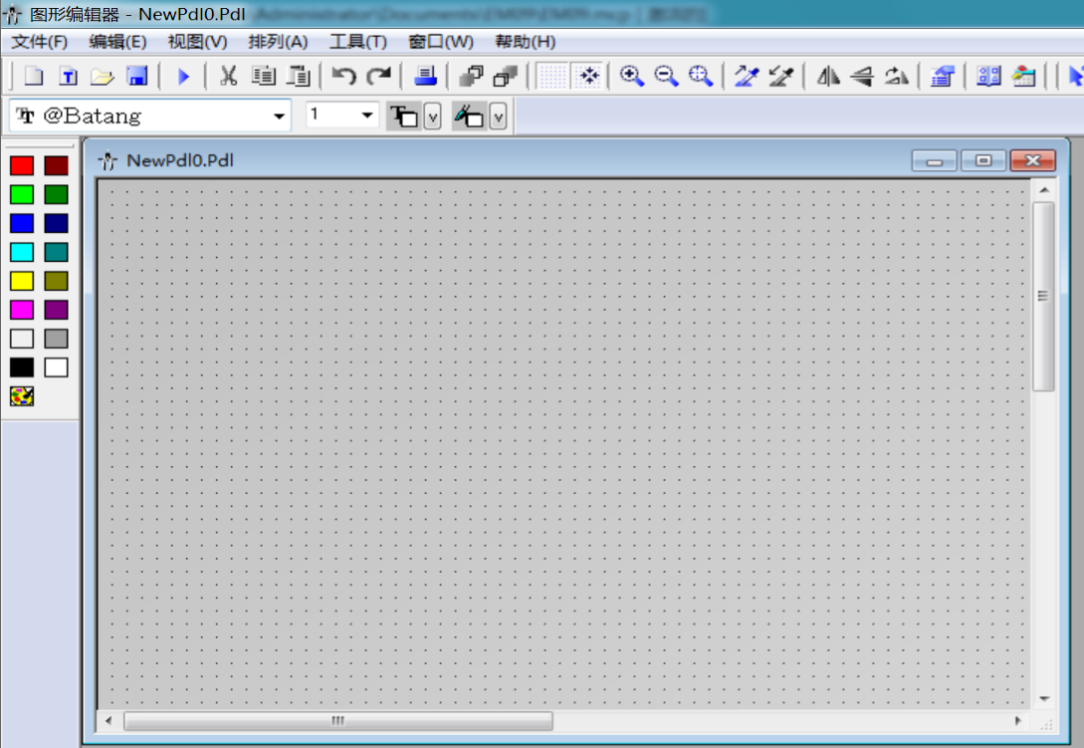The image size is (1084, 748).
Task: Save the file with the floppy disk icon
Action: coord(137,77)
